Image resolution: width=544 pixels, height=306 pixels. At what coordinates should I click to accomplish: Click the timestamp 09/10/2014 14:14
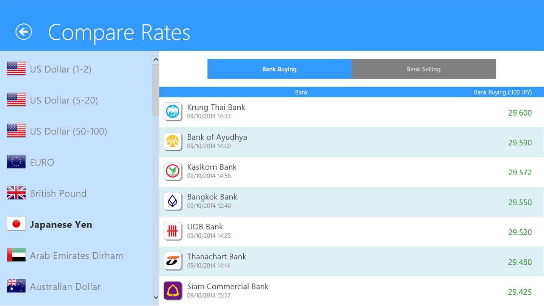(x=209, y=266)
